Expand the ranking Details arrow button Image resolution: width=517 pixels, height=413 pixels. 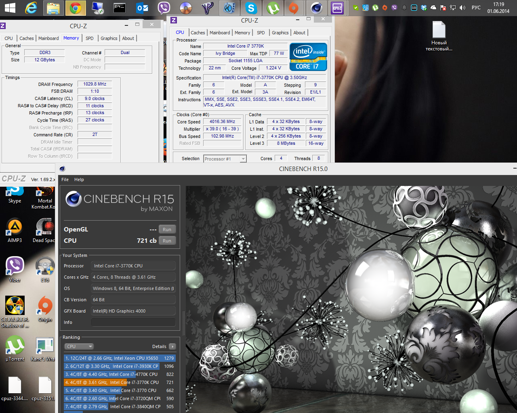[x=172, y=346]
